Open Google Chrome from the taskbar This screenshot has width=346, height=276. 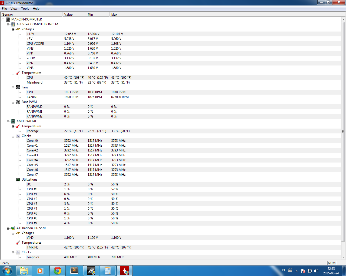click(57, 271)
